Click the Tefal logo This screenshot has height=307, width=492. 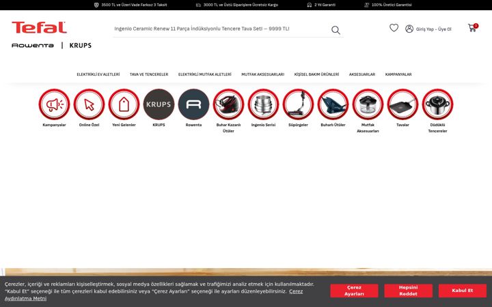pyautogui.click(x=39, y=27)
